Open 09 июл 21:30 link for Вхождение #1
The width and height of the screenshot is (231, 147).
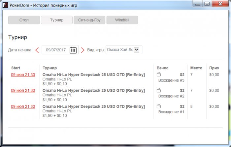point(23,106)
